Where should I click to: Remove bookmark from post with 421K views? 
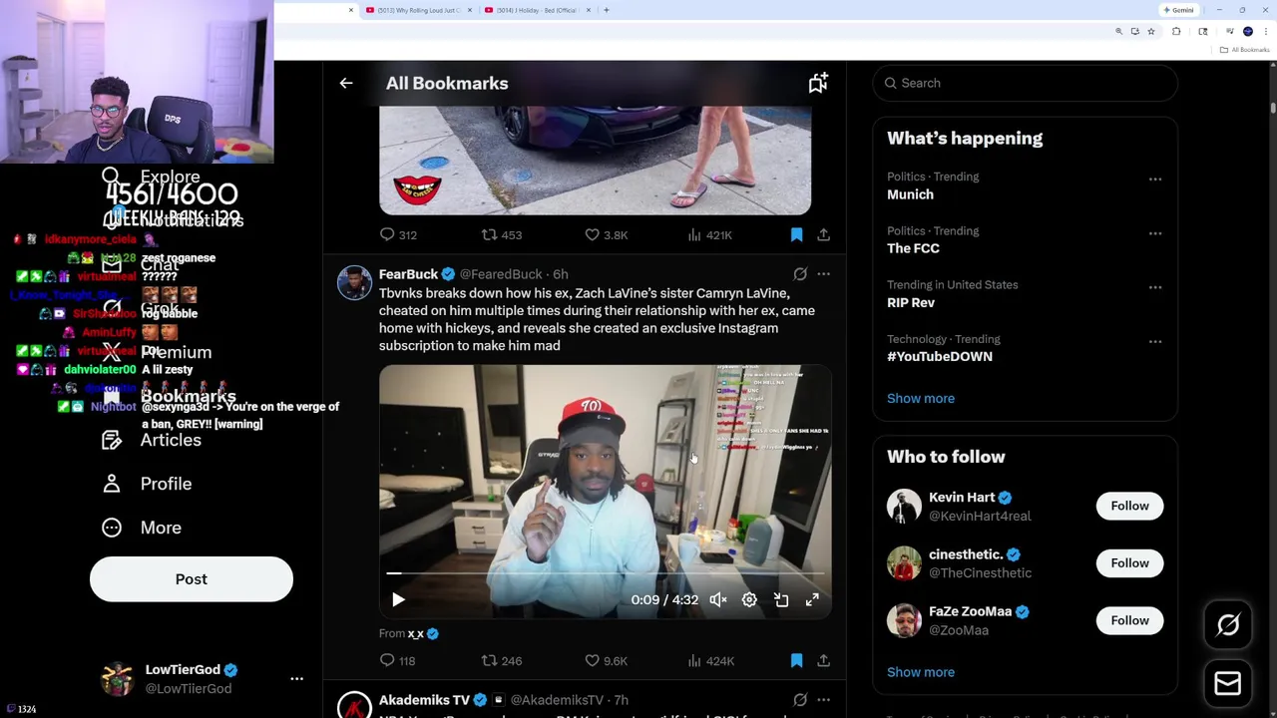796,234
